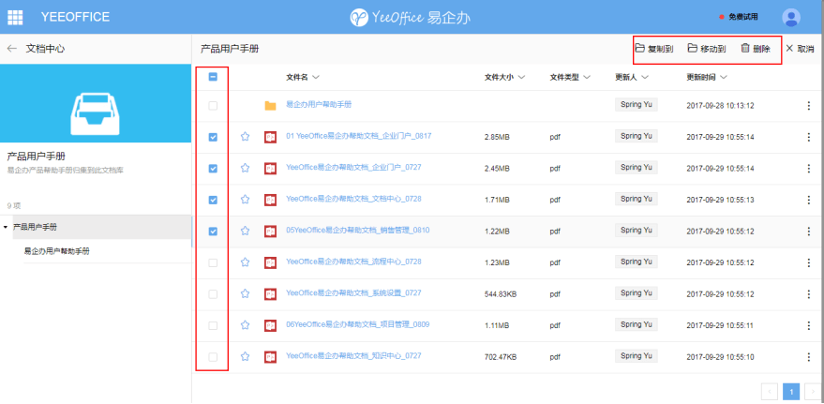
Task: Click 删除 to delete selected files
Action: pyautogui.click(x=756, y=49)
